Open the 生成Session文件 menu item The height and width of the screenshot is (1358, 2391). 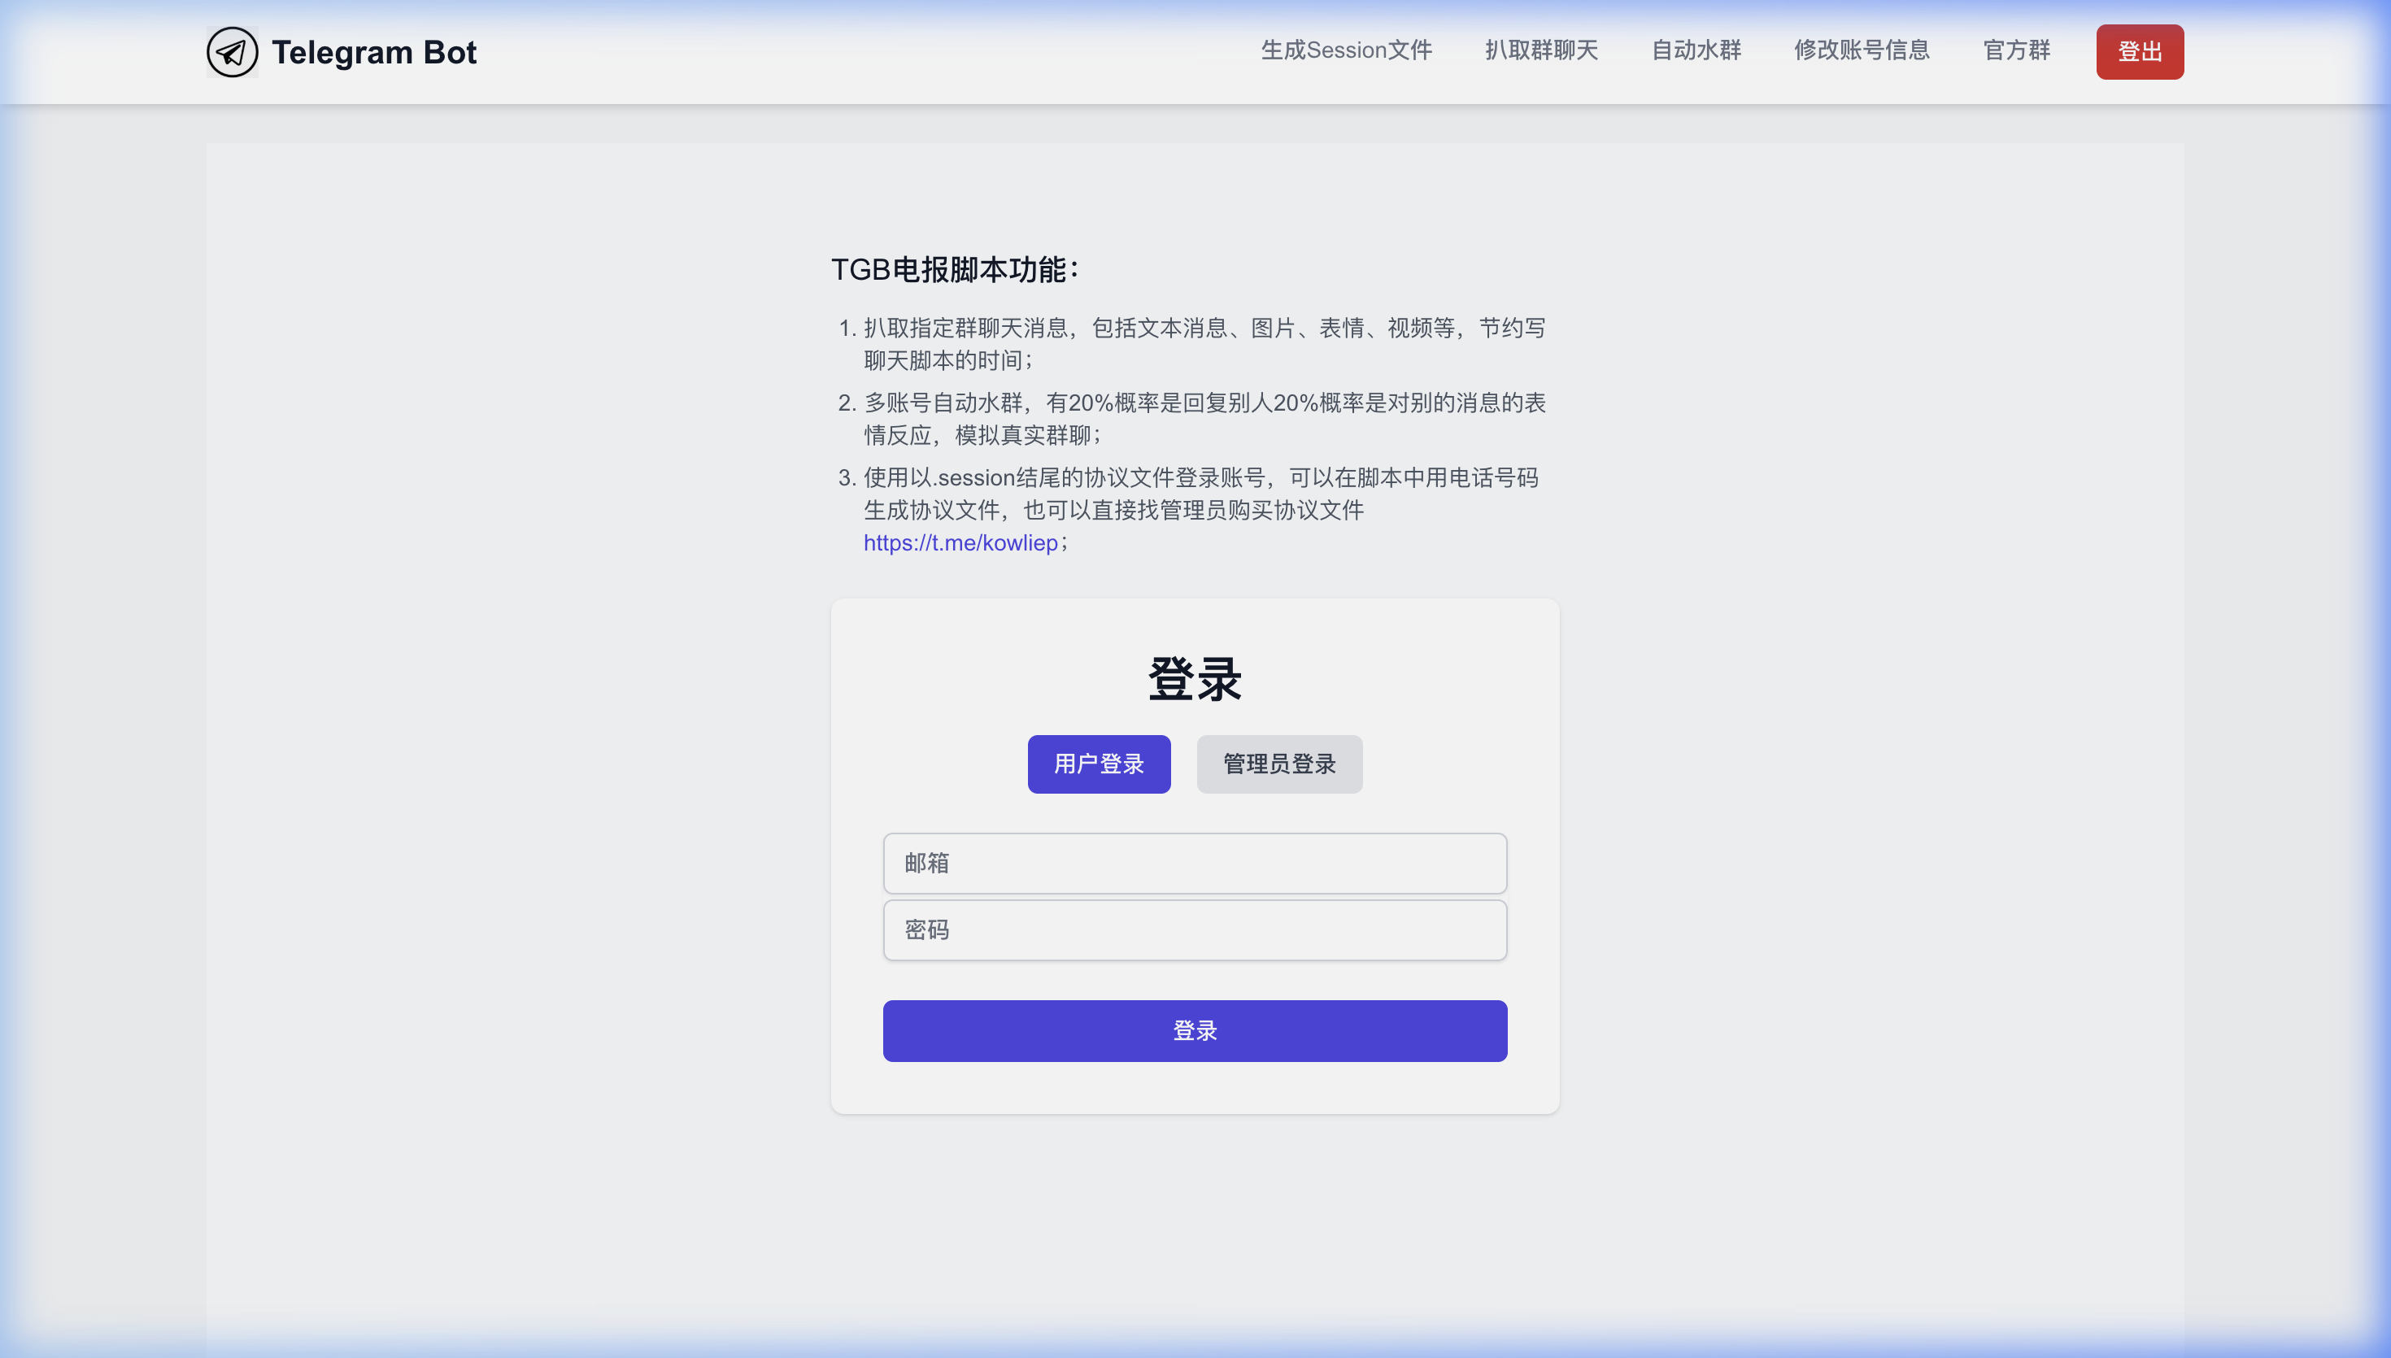click(x=1346, y=50)
